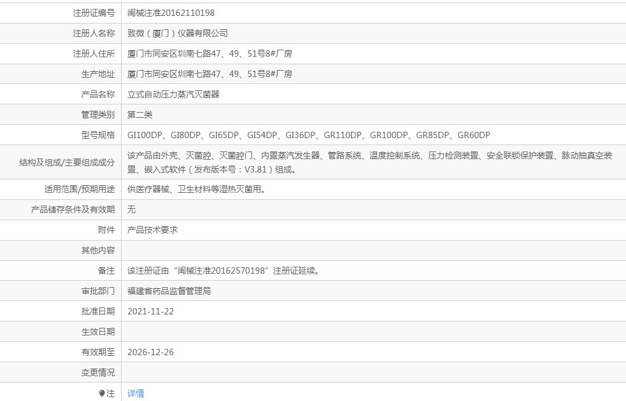This screenshot has height=401, width=626.
Task: Click the 适用范围/预期用途 label
Action: (80, 189)
